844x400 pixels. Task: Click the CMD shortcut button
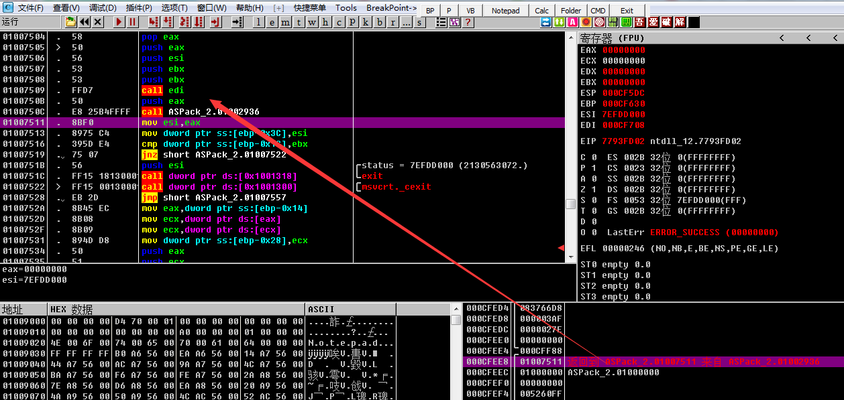(598, 11)
